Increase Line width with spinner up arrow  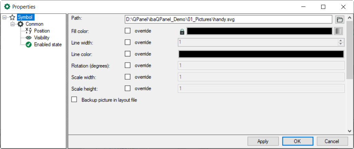click(x=340, y=41)
